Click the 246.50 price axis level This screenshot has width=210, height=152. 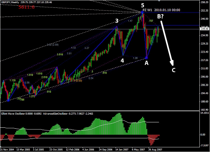(x=205, y=19)
